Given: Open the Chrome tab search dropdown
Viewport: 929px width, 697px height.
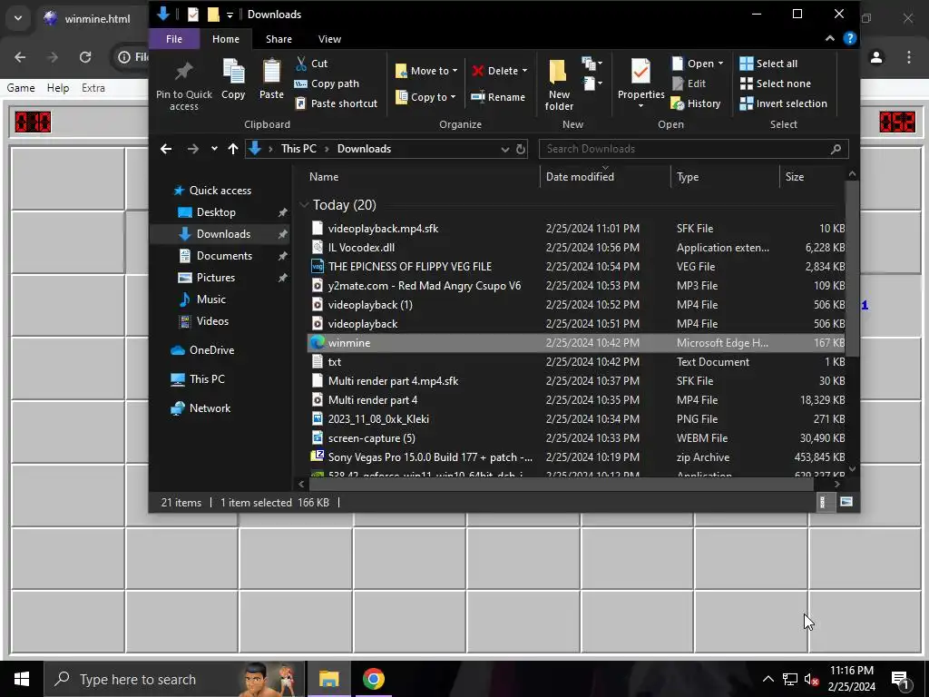Looking at the screenshot, I should [x=18, y=18].
